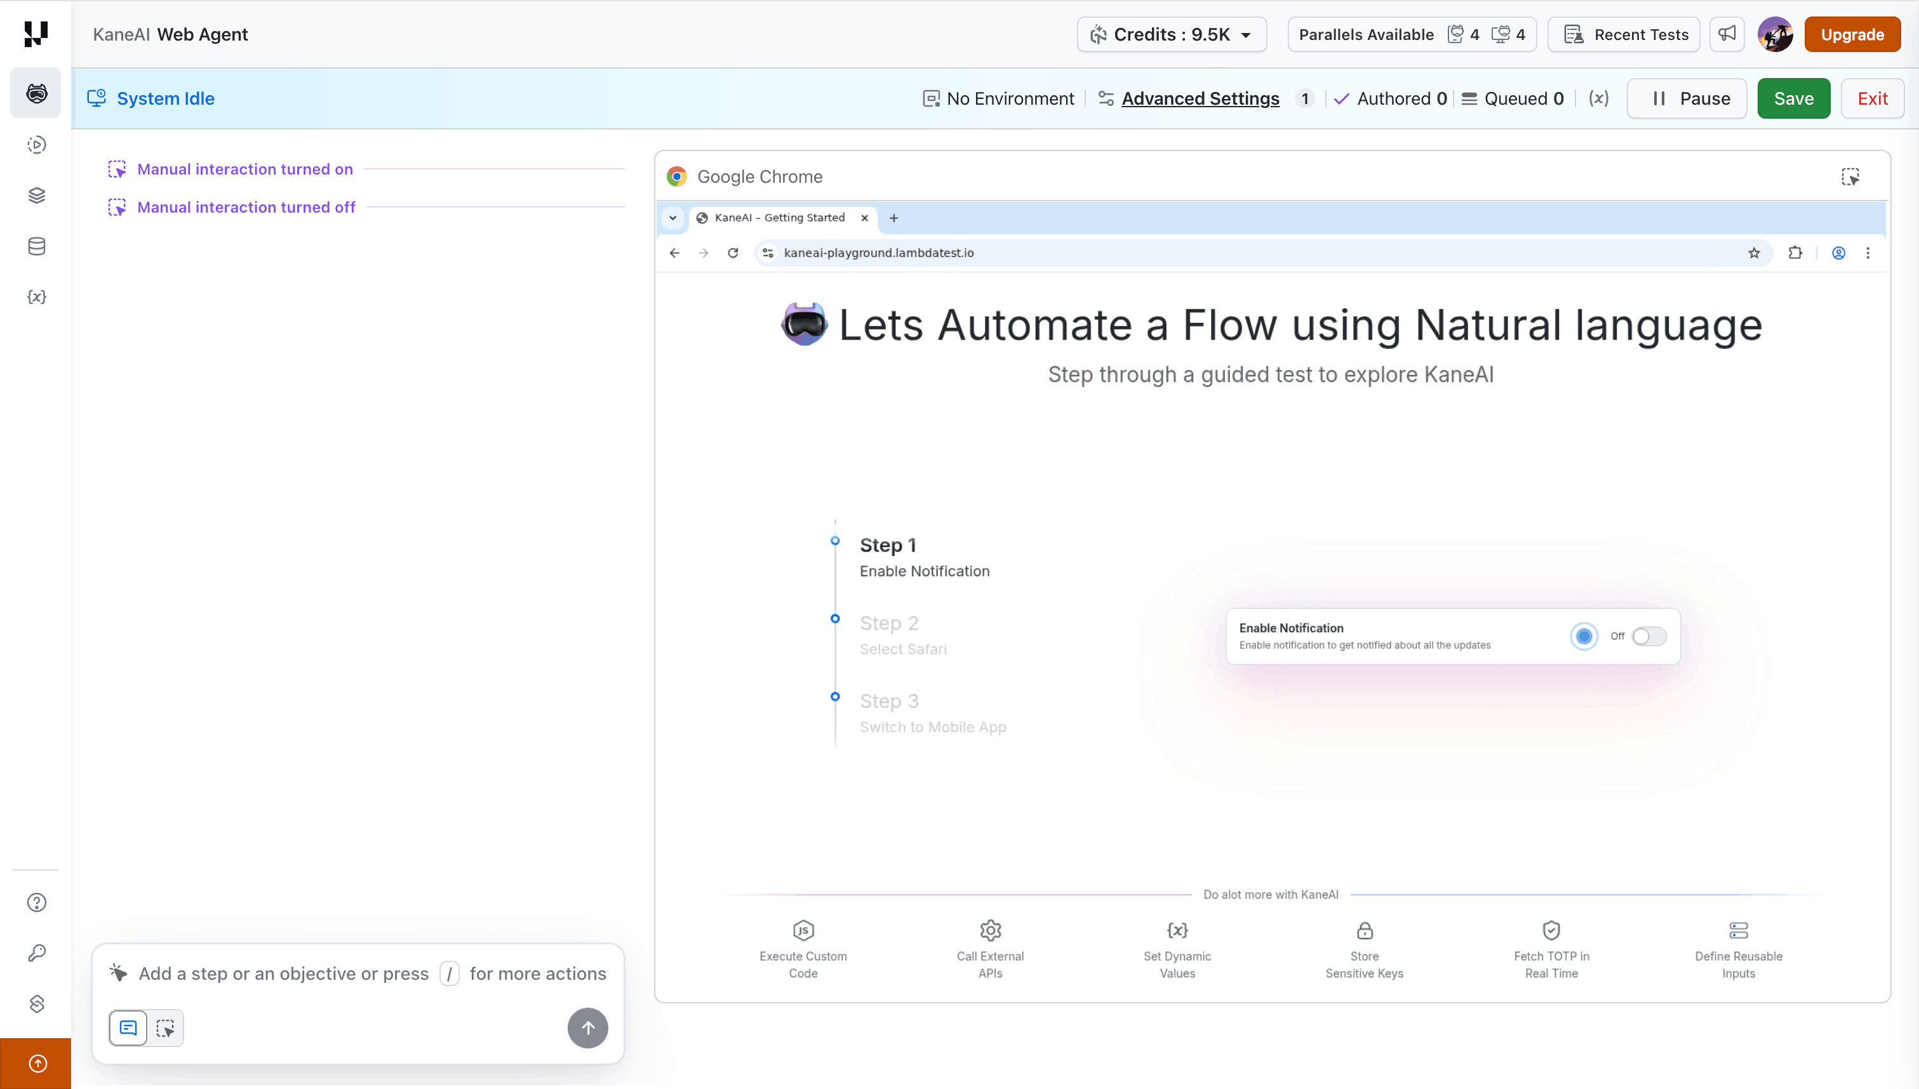Click the Parallels Available indicator

tap(1412, 34)
